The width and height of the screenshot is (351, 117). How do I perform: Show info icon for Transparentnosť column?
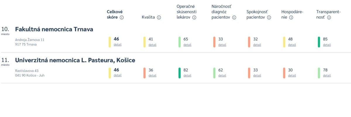[329, 18]
